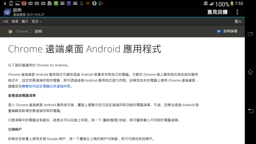This screenshot has width=256, height=144.
Task: Tap the Wi-Fi status icon
Action: 206,4
